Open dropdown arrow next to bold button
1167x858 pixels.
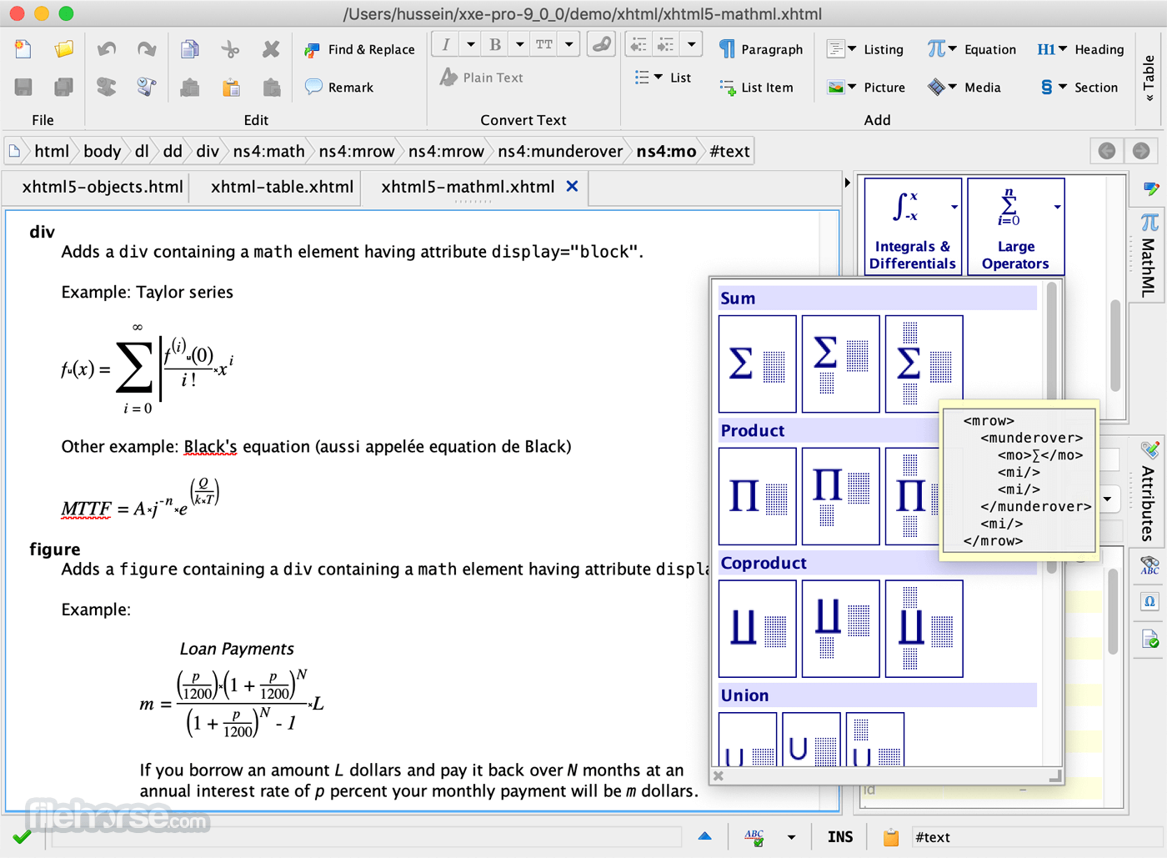click(x=519, y=44)
